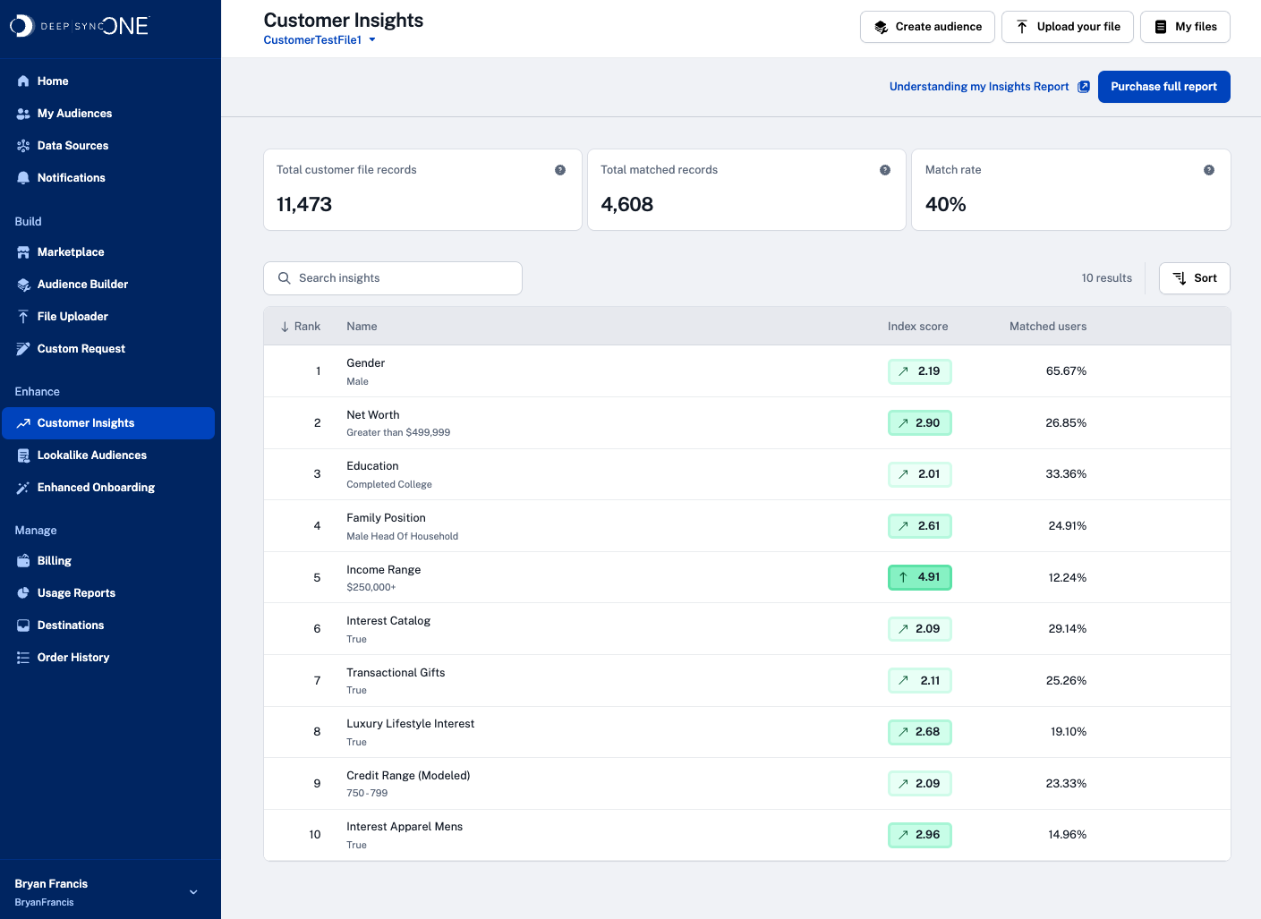Click the Income Range 4.91 index badge

[919, 577]
